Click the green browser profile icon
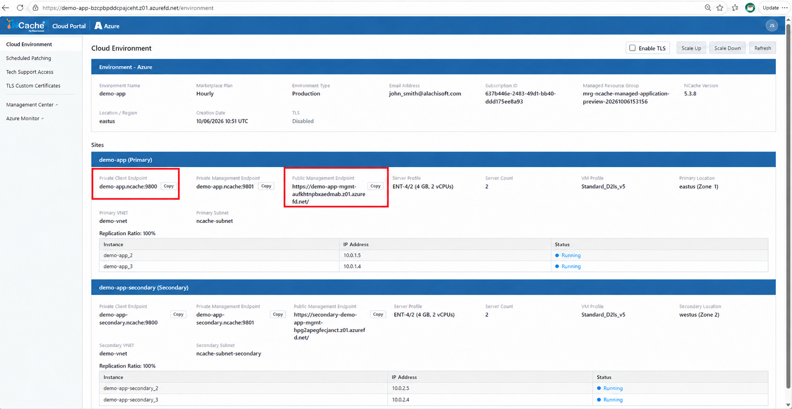Screen dimensions: 792x409 coord(750,8)
